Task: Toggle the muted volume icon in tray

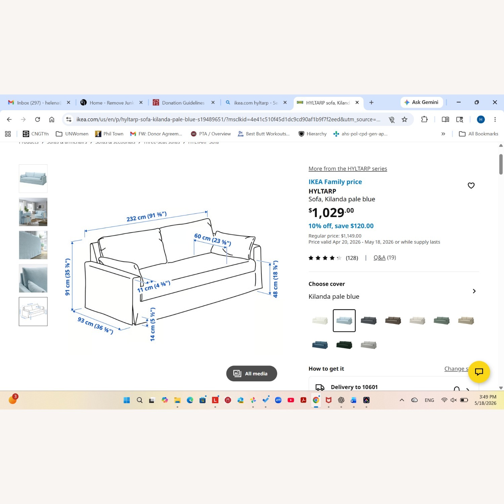Action: 454,400
